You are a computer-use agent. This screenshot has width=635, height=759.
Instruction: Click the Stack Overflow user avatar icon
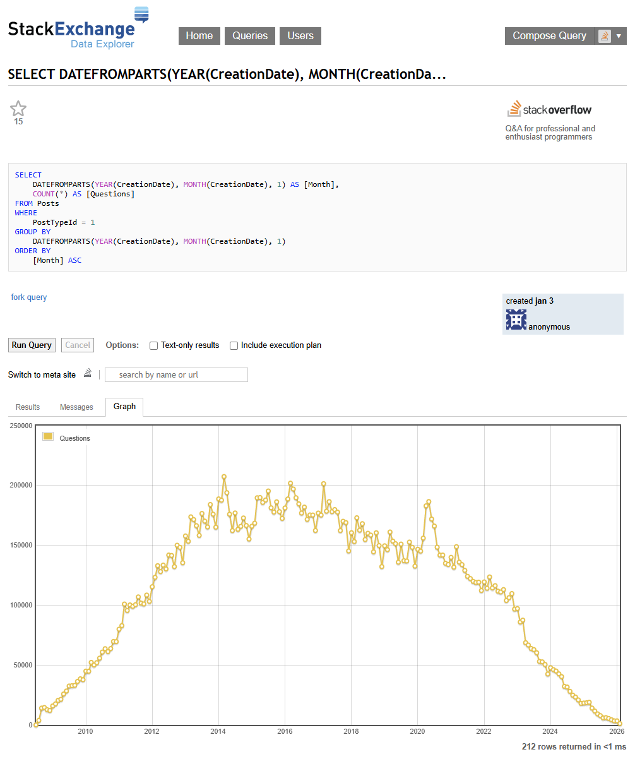pos(605,36)
